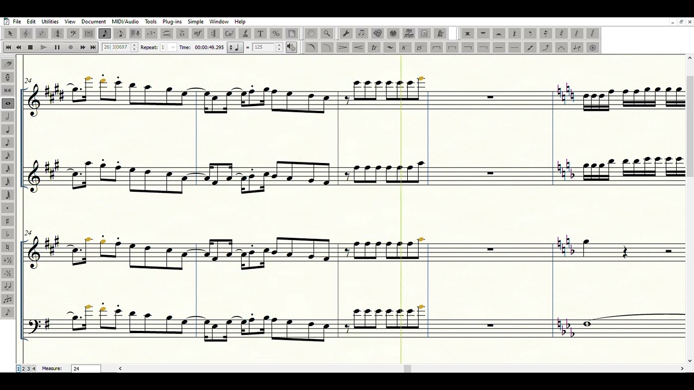This screenshot has height=390, width=694.
Task: Toggle the tie in Simple Entry palette
Action: [8, 286]
